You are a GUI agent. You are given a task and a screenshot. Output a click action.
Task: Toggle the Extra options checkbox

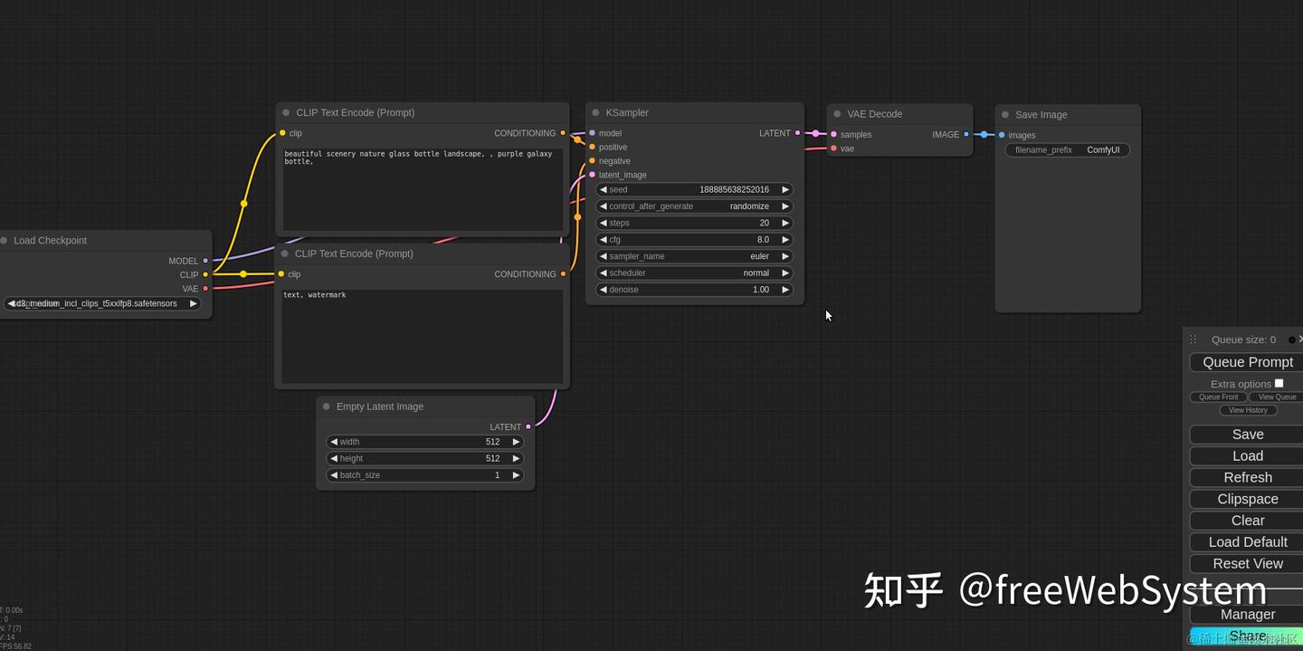click(x=1279, y=383)
